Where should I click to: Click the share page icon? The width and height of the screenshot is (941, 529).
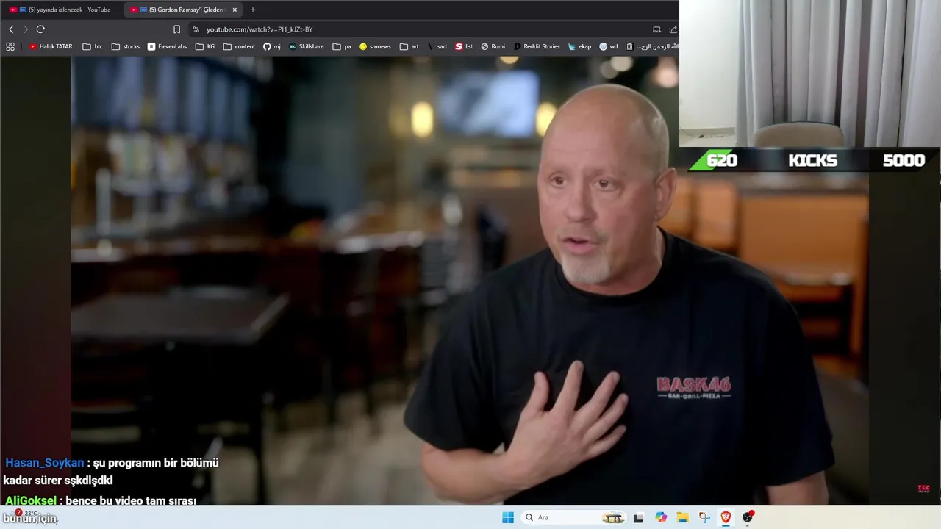[673, 29]
